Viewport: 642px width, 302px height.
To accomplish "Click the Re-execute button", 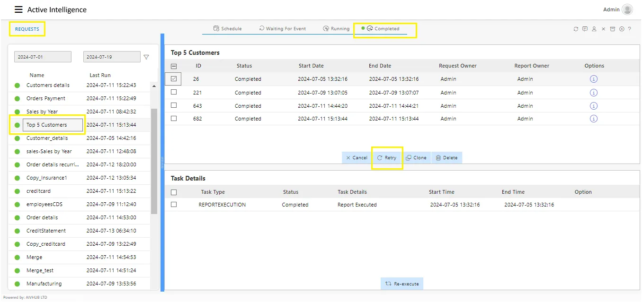I will pyautogui.click(x=402, y=284).
